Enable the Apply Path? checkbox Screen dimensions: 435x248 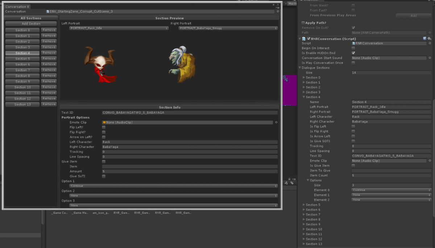click(x=303, y=23)
